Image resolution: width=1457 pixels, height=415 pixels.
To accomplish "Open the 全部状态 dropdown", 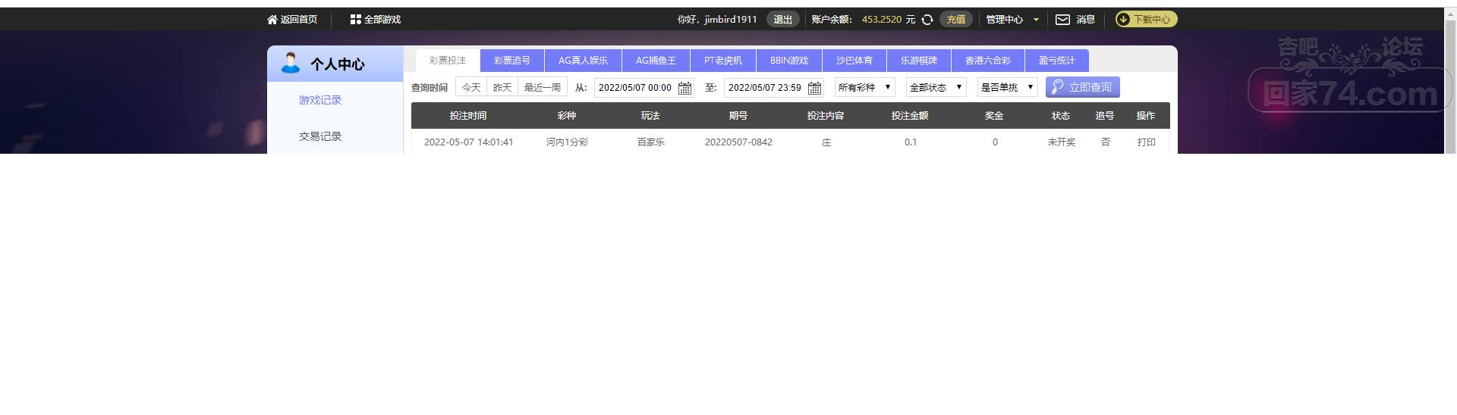I will click(936, 87).
